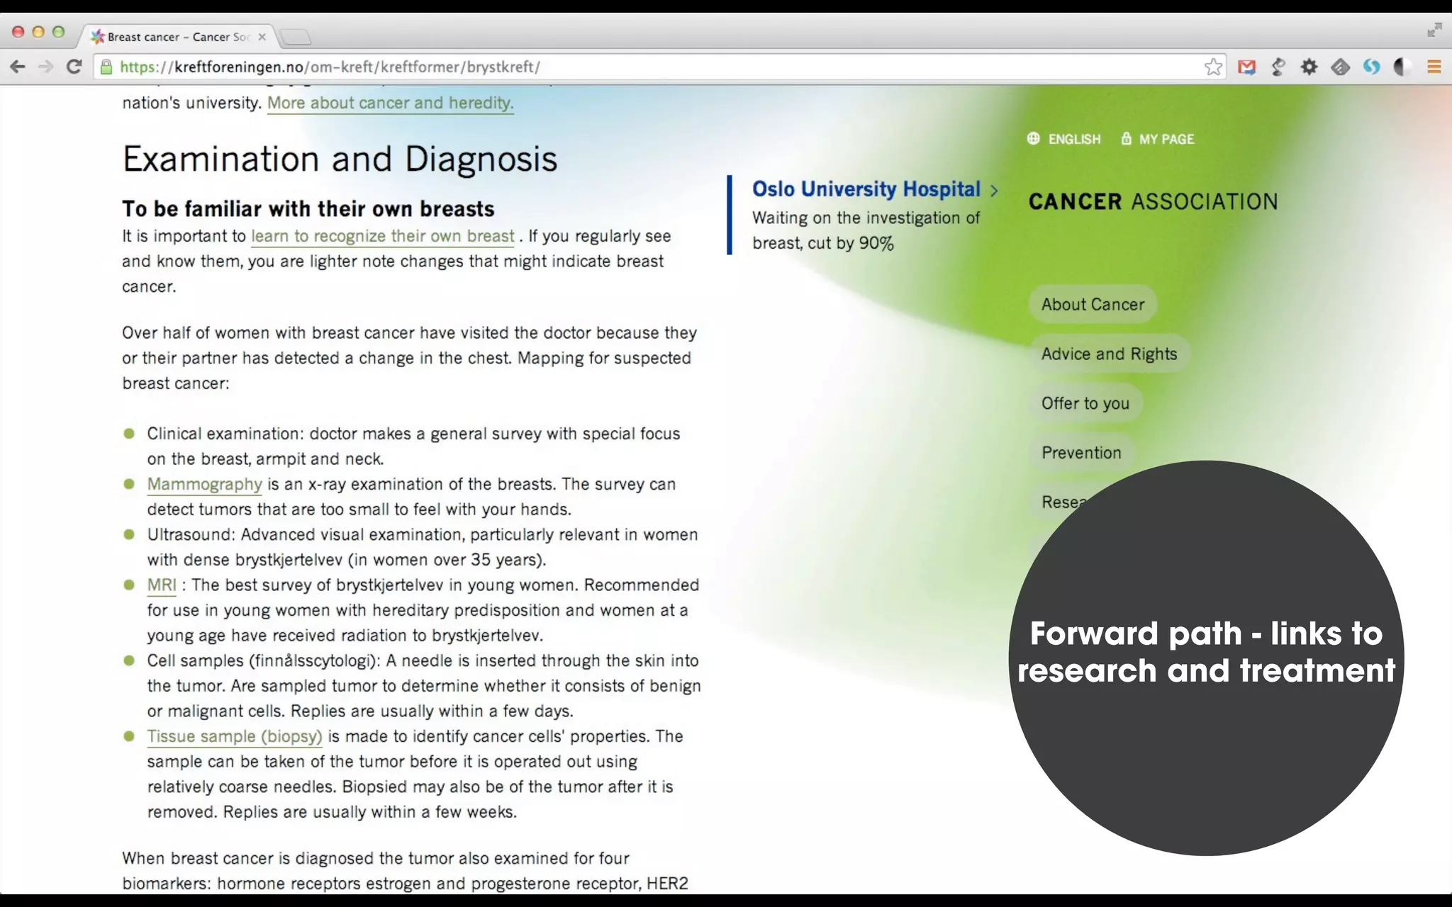
Task: Click the gear extension icon in toolbar
Action: pyautogui.click(x=1309, y=67)
